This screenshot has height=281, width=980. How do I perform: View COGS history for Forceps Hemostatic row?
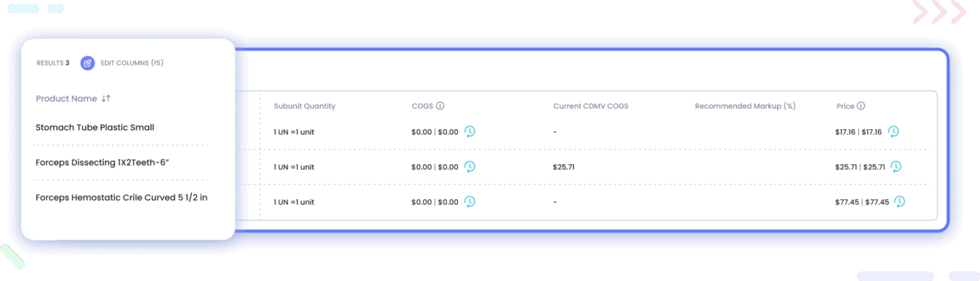tap(470, 201)
